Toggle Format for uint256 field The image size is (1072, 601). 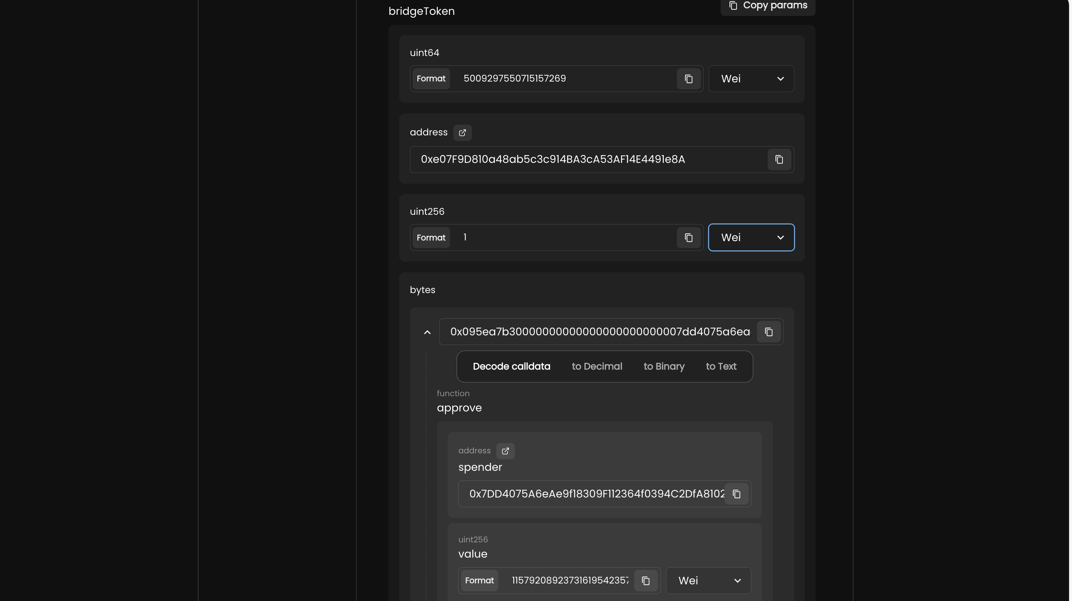431,238
